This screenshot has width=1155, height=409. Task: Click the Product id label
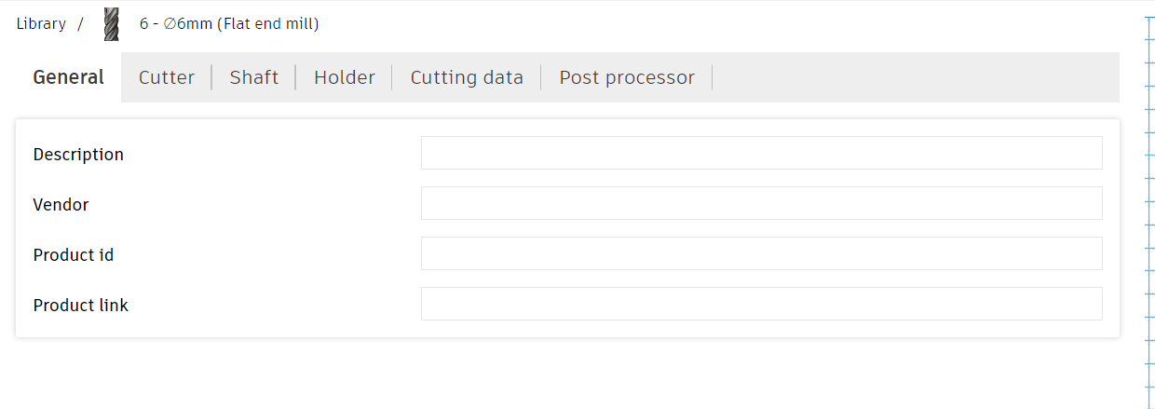(x=74, y=255)
